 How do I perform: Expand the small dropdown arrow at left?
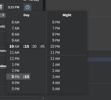coord(3,15)
